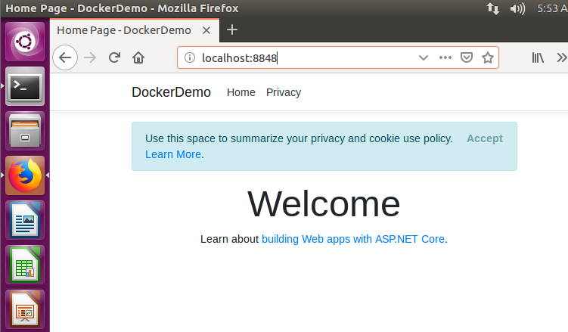Open page actions three-dot menu
The width and height of the screenshot is (568, 332).
coord(445,57)
